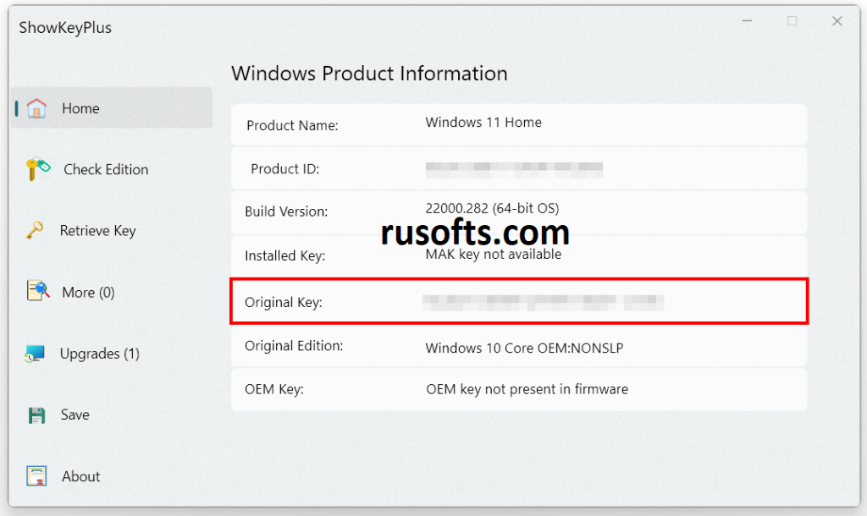
Task: Select the Original Key row
Action: tap(519, 301)
